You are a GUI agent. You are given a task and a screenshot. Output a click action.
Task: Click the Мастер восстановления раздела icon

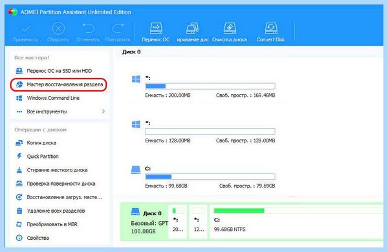tap(19, 84)
